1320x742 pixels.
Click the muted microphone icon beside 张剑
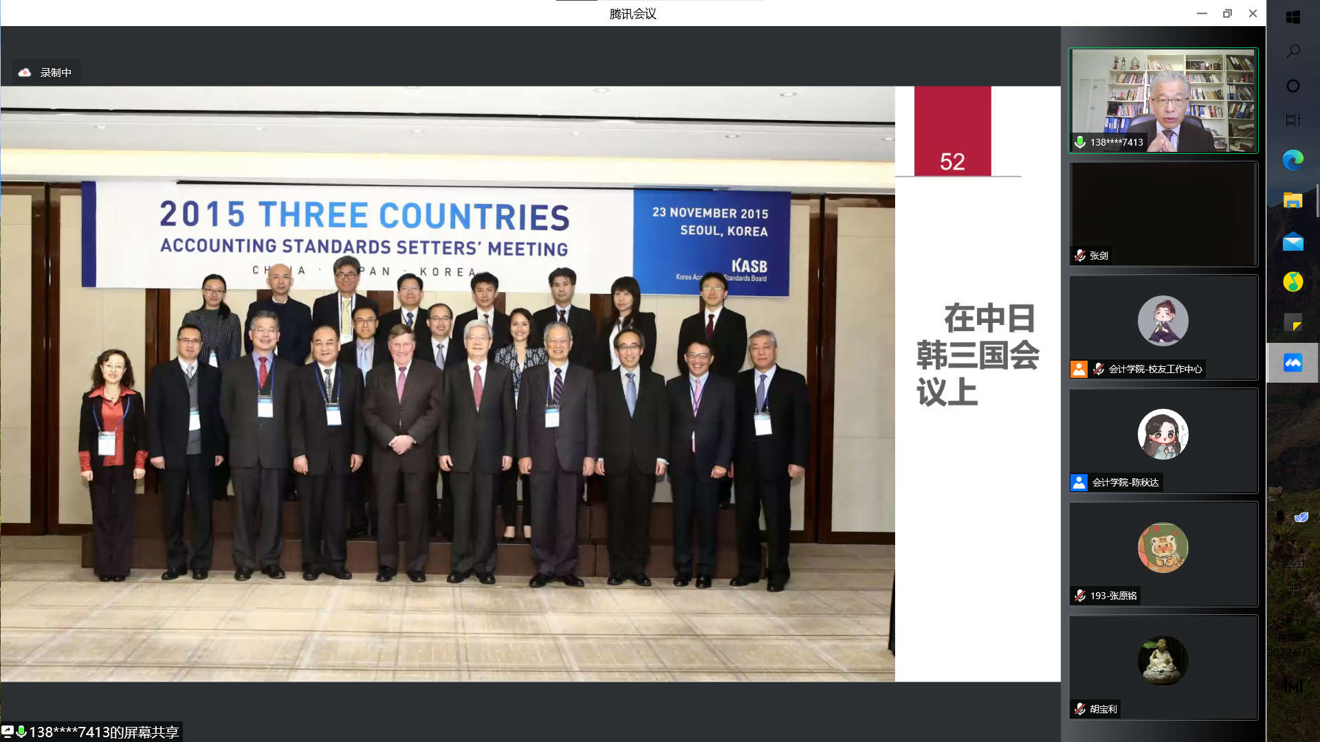tap(1080, 256)
